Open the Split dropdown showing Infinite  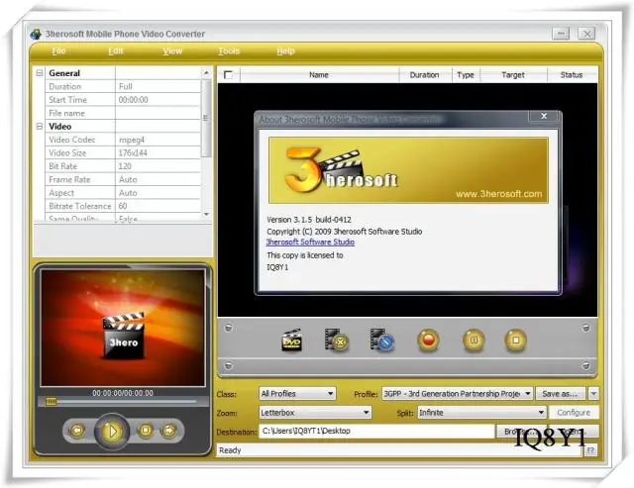pos(482,413)
